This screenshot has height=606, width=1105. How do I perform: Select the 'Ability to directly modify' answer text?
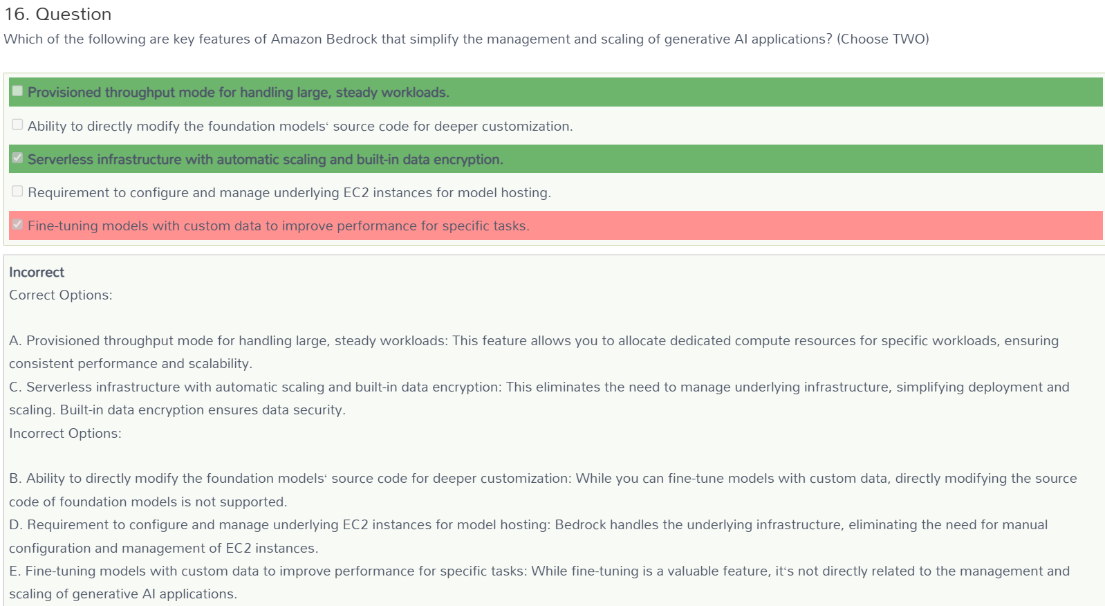pos(300,126)
